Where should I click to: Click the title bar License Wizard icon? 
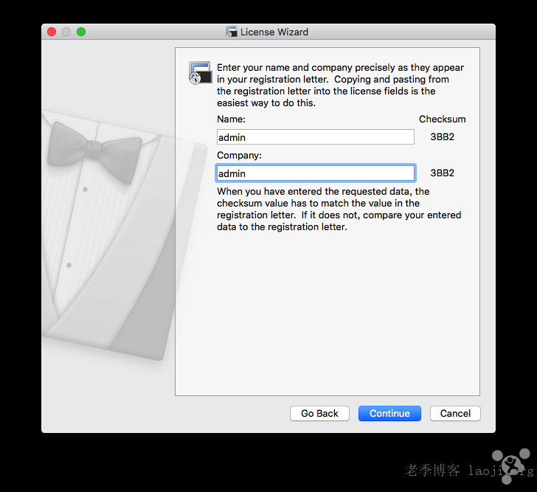tap(231, 32)
